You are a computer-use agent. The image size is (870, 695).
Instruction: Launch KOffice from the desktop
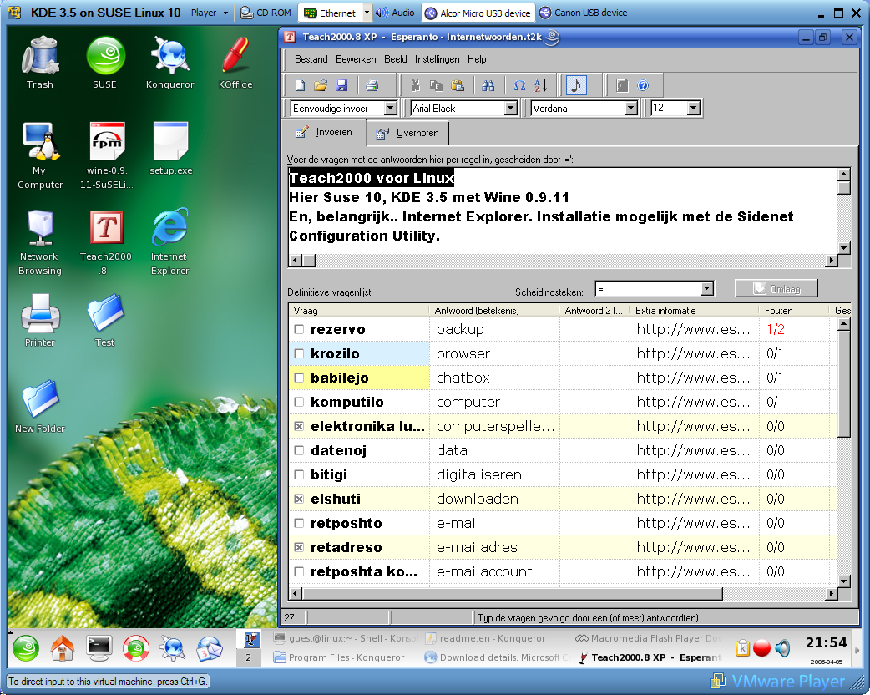[235, 63]
